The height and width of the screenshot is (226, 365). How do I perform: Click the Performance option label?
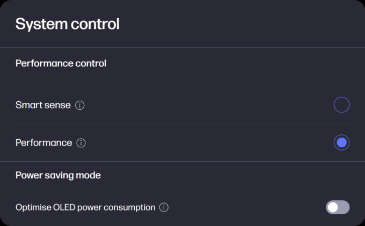click(x=44, y=142)
